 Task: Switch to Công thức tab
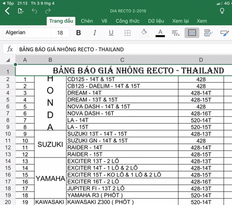(x=128, y=21)
